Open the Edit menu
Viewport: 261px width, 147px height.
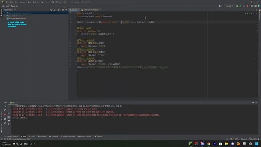tap(11, 2)
